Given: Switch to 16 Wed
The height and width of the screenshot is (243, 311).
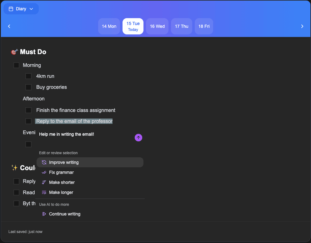Looking at the screenshot, I should coord(157,26).
